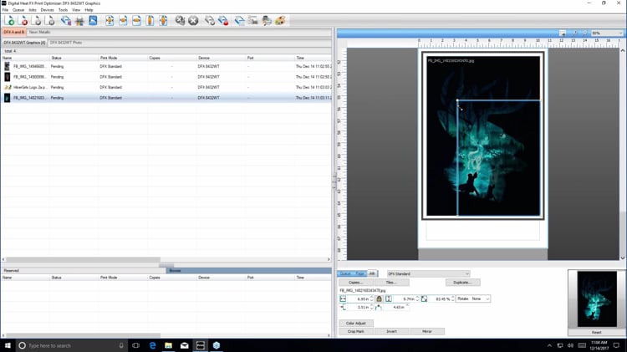Open the Mail app from taskbar
The width and height of the screenshot is (627, 352).
click(x=185, y=345)
